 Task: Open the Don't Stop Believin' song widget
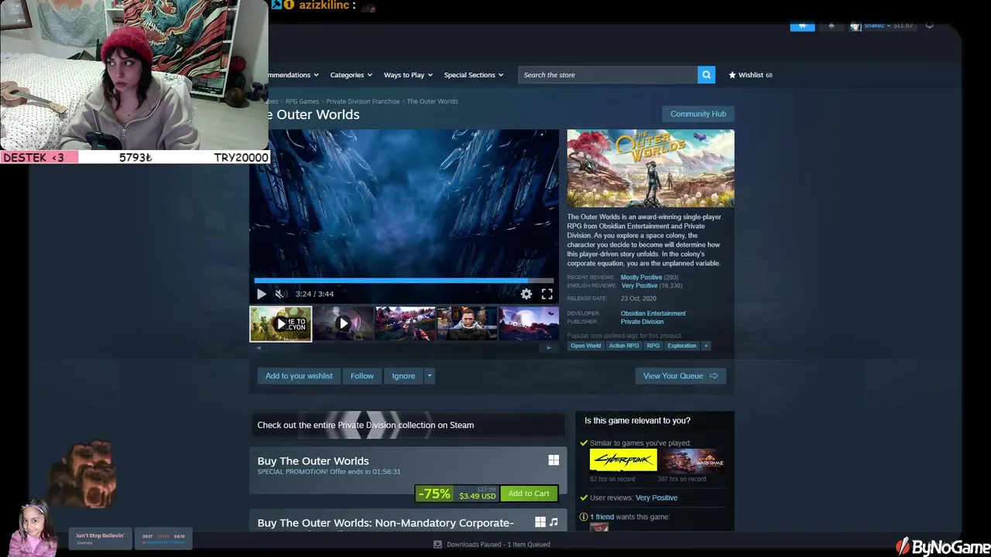[x=99, y=538]
